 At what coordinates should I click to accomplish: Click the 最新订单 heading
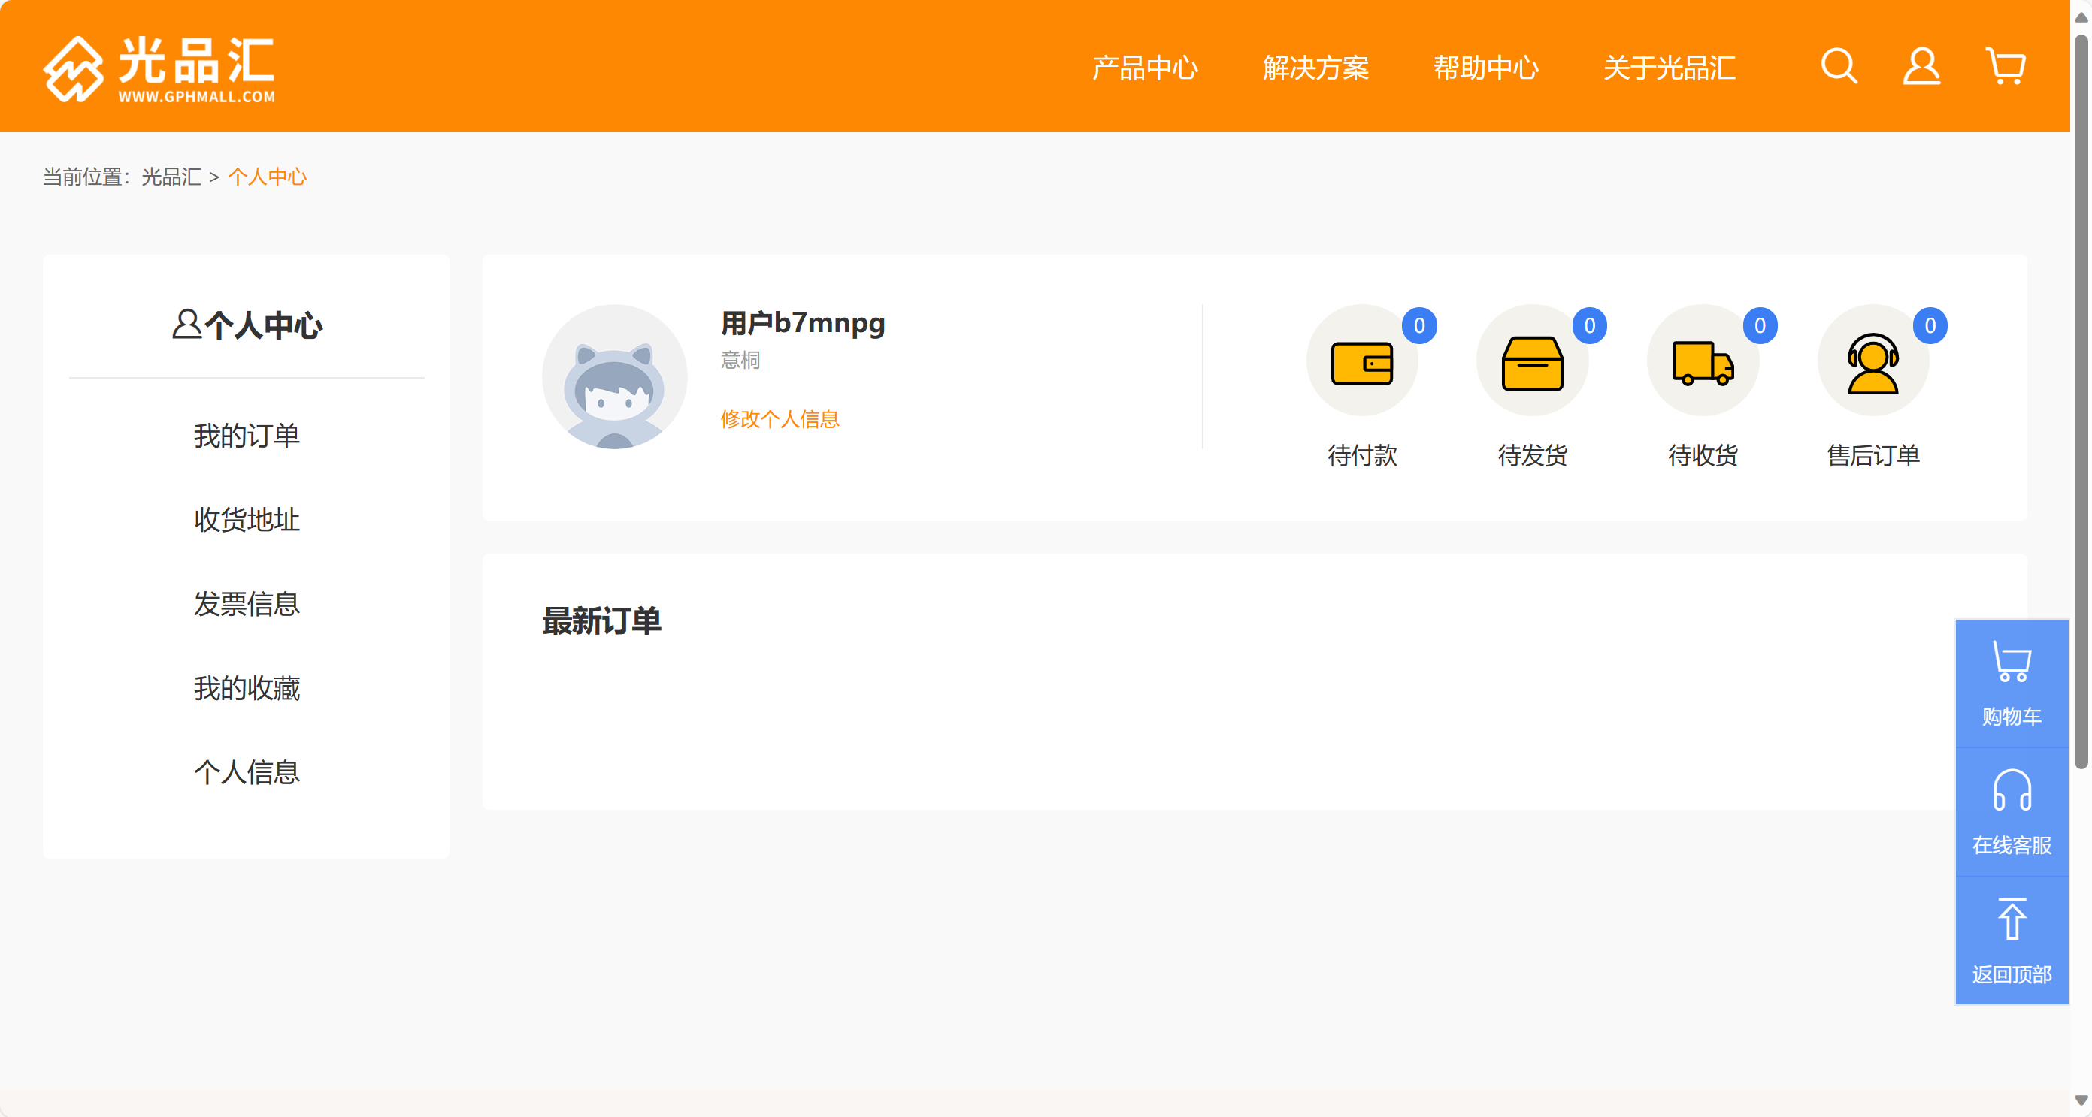pos(602,620)
